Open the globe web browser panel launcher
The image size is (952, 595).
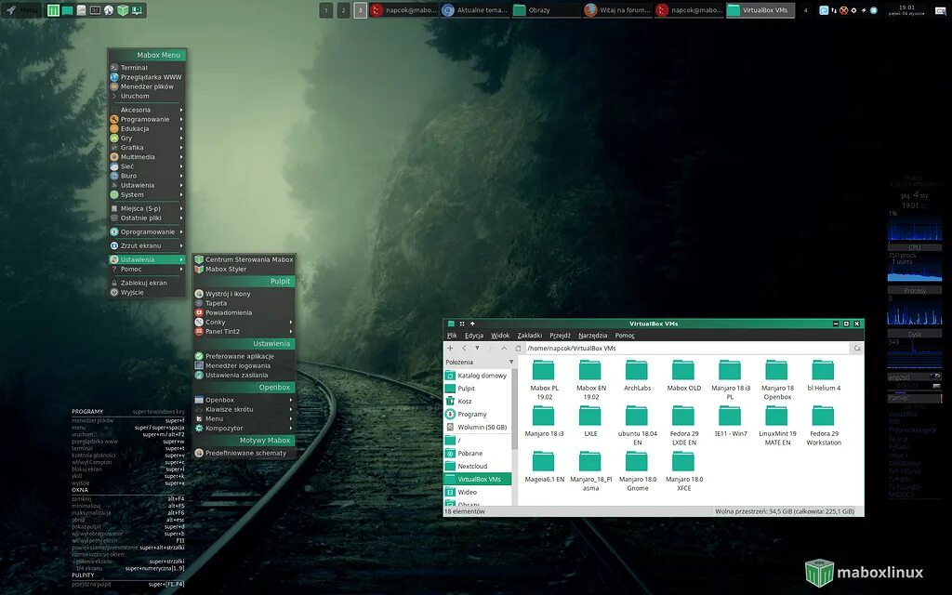coord(109,10)
